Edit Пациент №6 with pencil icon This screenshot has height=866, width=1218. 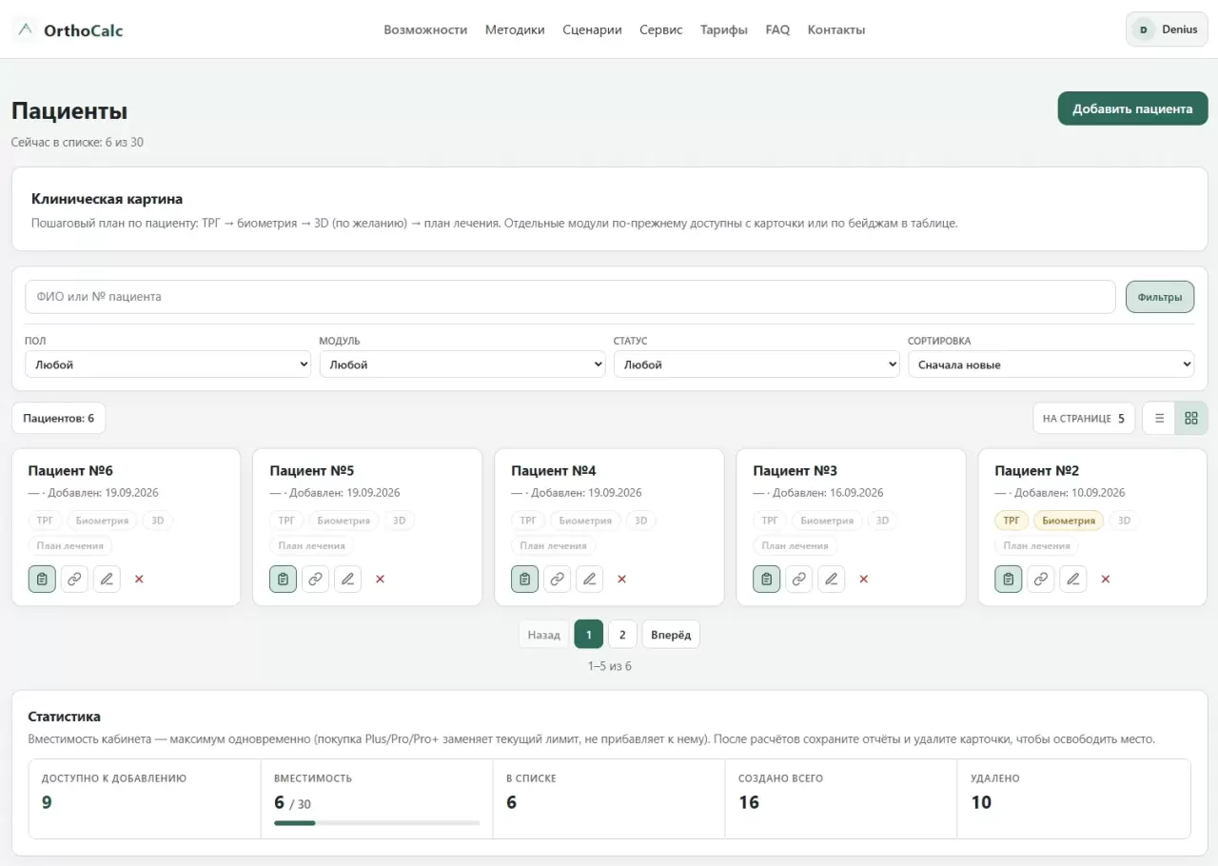pos(107,579)
